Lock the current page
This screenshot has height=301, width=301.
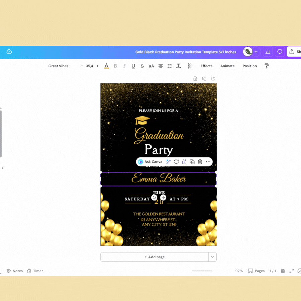coord(195,78)
